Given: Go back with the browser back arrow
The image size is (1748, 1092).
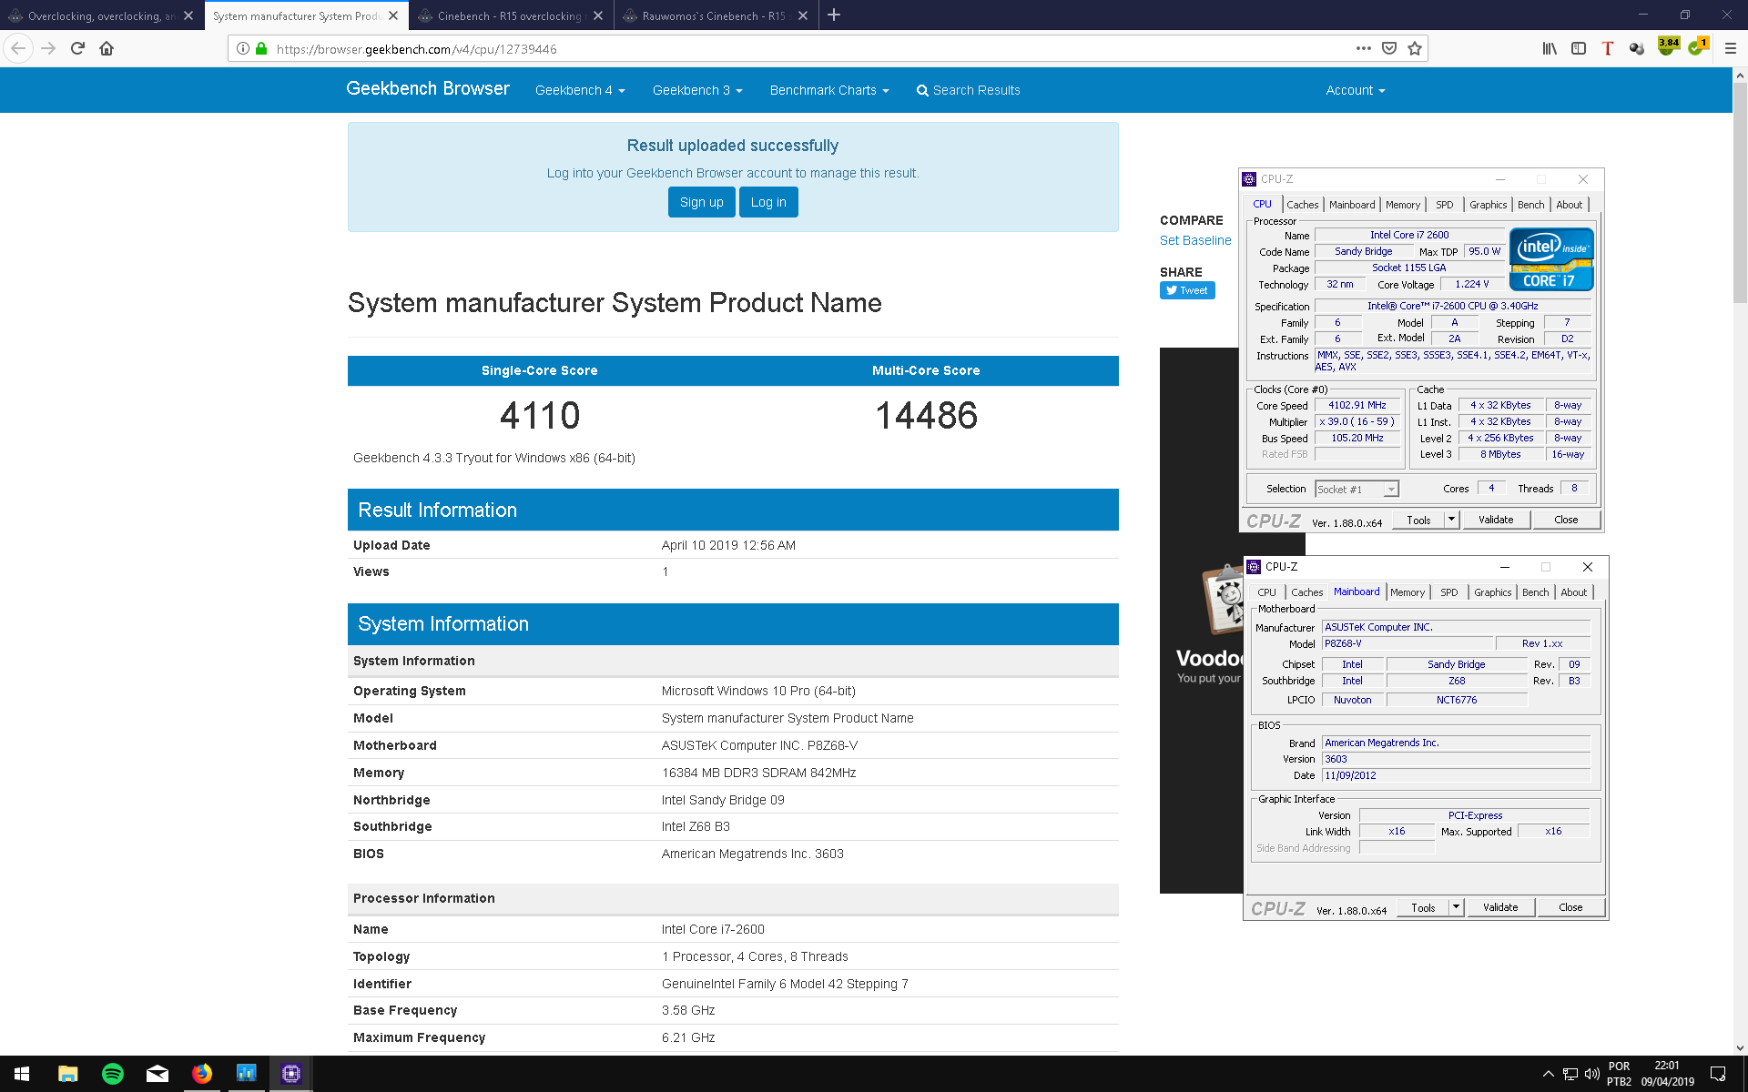Looking at the screenshot, I should (19, 48).
